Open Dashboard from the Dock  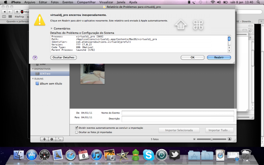tap(45, 155)
